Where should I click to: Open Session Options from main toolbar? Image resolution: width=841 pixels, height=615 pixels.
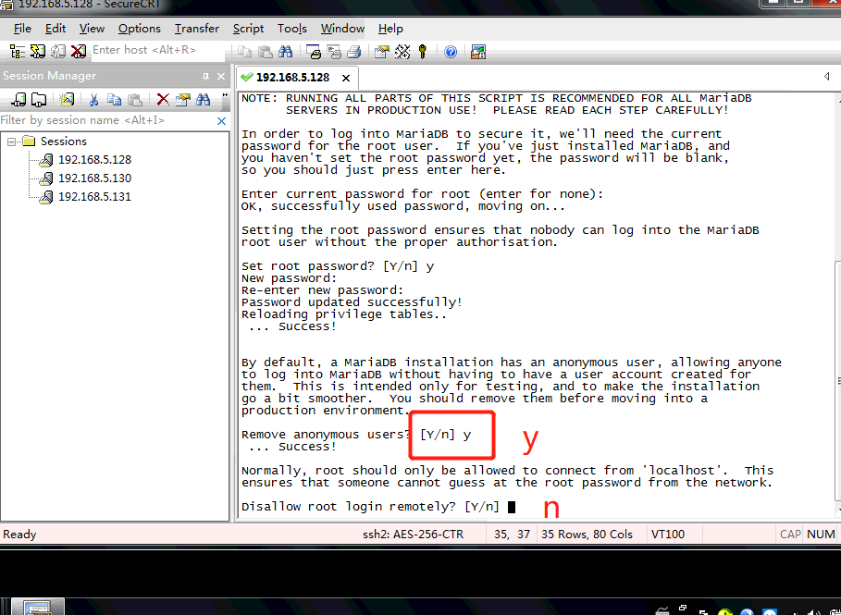382,52
